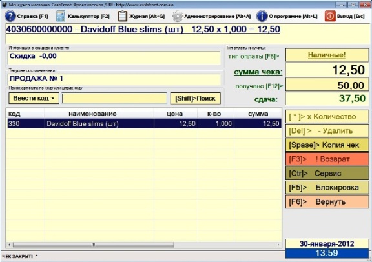This screenshot has height=262, width=372.
Task: Open the calculator via its icon
Action: (61, 16)
